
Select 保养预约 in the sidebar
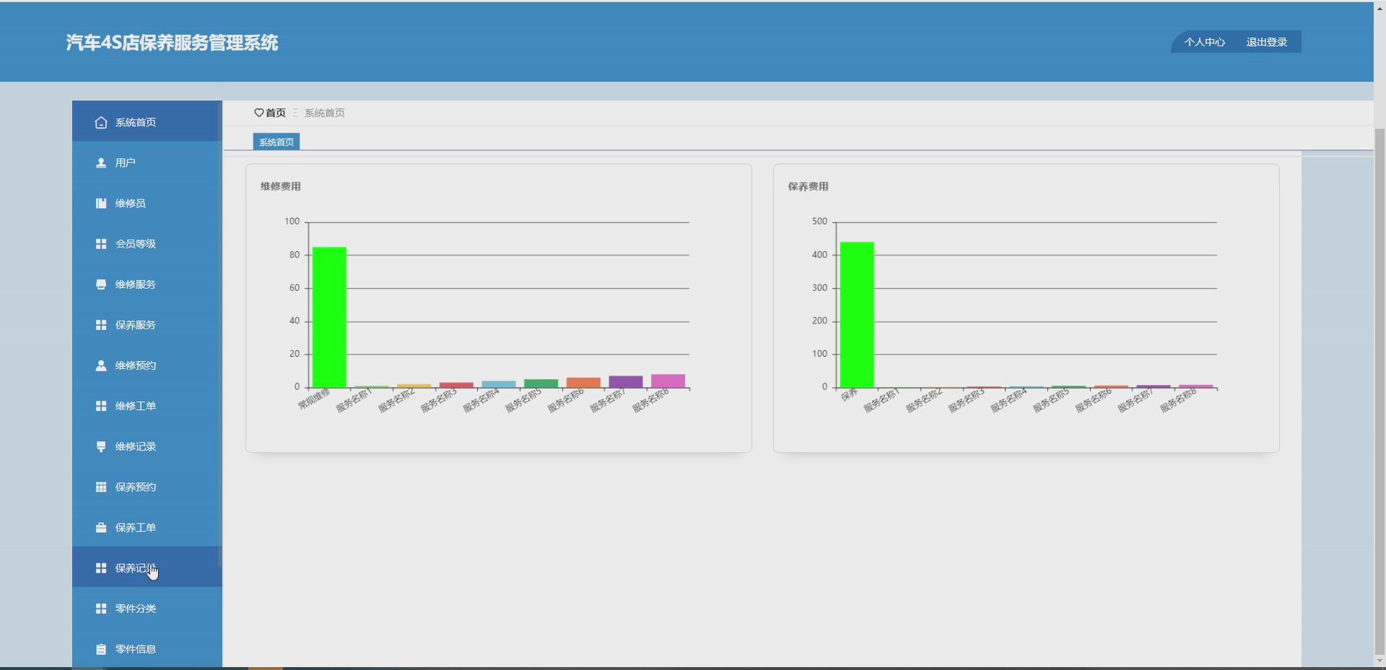coord(147,487)
